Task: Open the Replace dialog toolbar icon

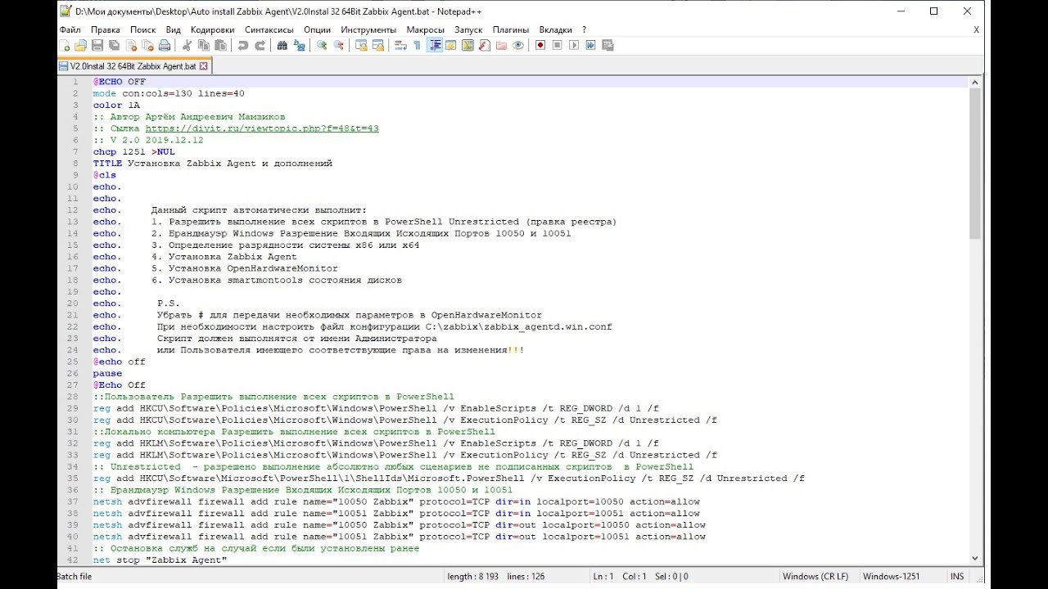Action: click(x=300, y=46)
